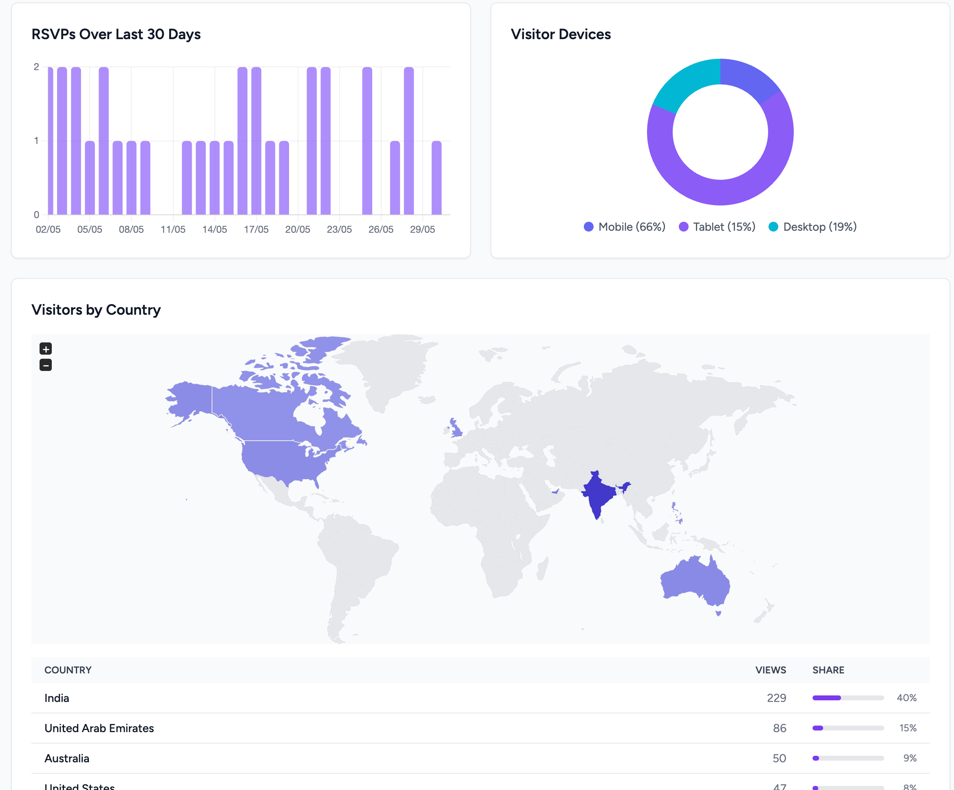The width and height of the screenshot is (954, 790).
Task: Click the 02/05 x-axis date label
Action: tap(48, 229)
